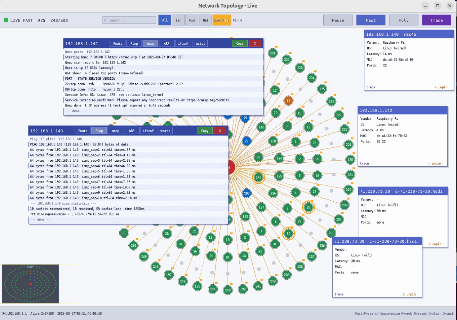Image resolution: width=457 pixels, height=320 pixels.
Task: Select the Ping tool on the 192.168.1.142 panel
Action: [x=134, y=43]
